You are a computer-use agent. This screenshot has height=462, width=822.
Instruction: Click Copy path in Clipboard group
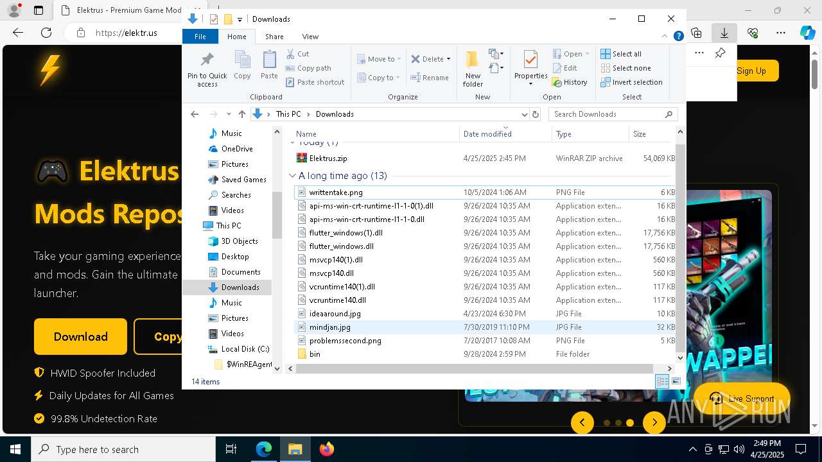tap(308, 68)
